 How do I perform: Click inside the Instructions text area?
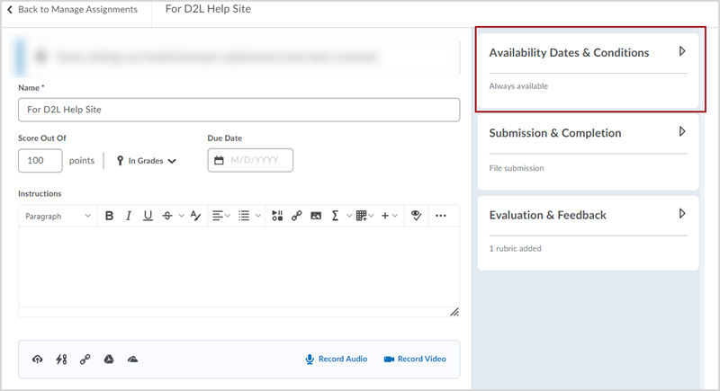point(238,267)
